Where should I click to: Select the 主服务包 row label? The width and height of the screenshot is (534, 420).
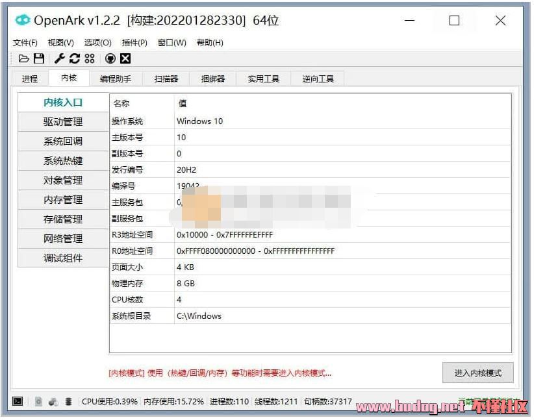click(127, 203)
